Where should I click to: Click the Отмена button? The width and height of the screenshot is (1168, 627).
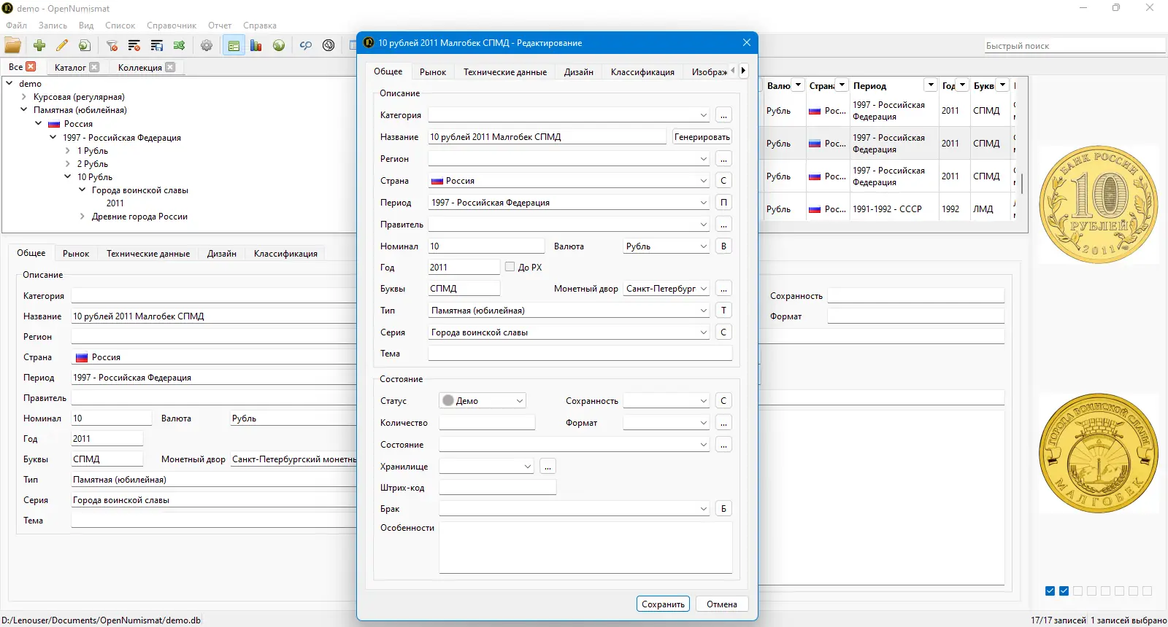[x=722, y=604]
